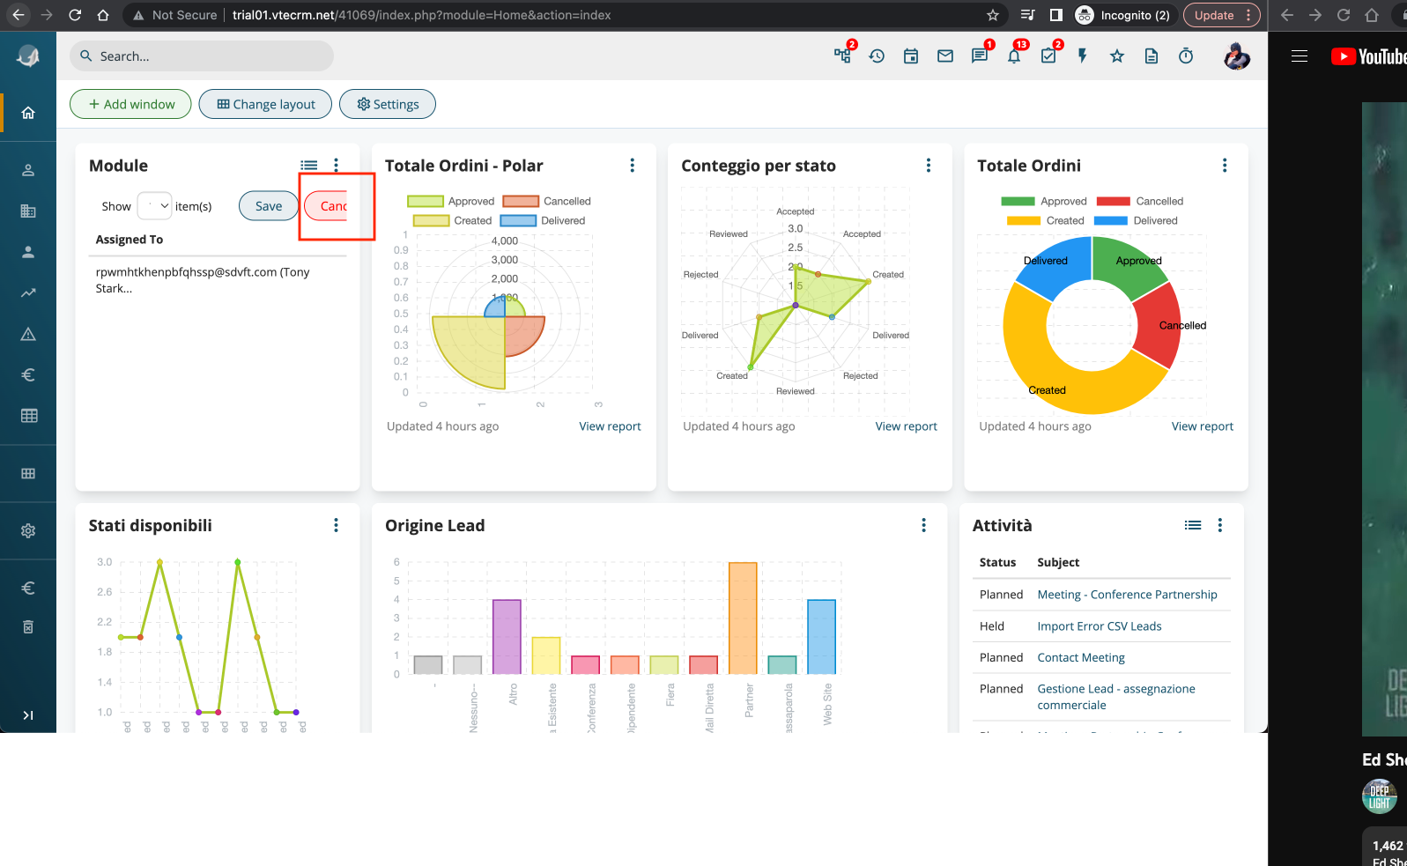Open the calendar icon in top toolbar
This screenshot has width=1407, height=866.
[x=911, y=56]
